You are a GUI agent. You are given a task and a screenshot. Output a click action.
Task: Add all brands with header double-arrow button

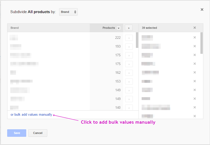[129, 28]
